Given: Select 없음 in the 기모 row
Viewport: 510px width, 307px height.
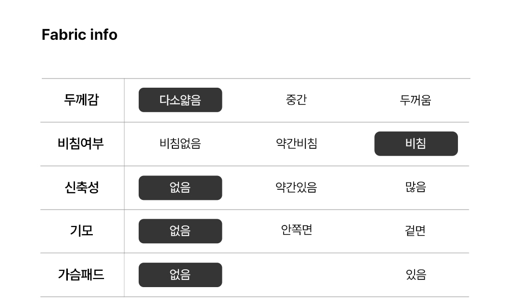Looking at the screenshot, I should click(x=180, y=231).
